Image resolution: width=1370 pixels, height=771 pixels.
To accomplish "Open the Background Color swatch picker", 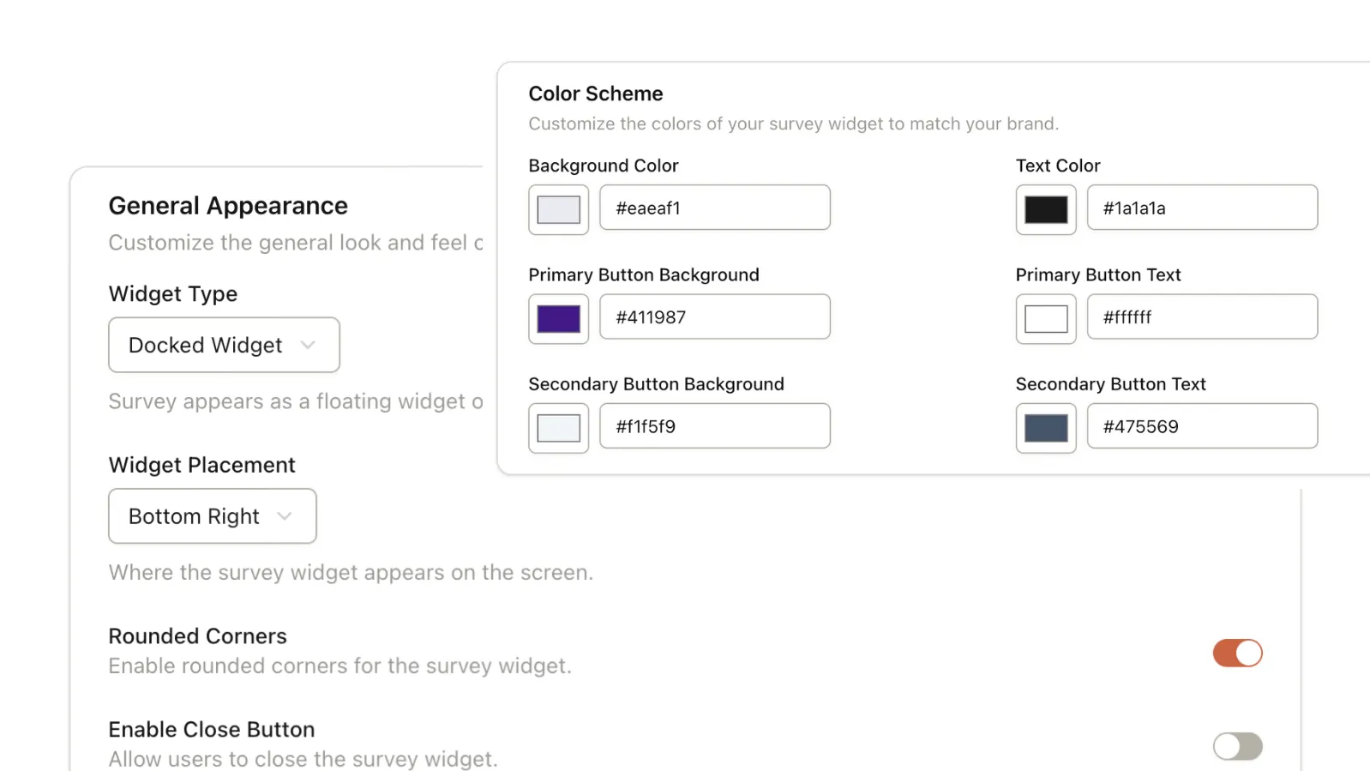I will [558, 209].
